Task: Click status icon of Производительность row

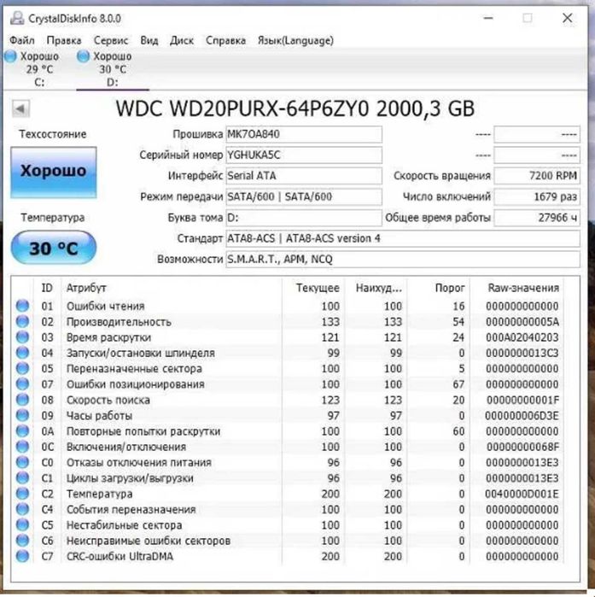Action: [22, 322]
